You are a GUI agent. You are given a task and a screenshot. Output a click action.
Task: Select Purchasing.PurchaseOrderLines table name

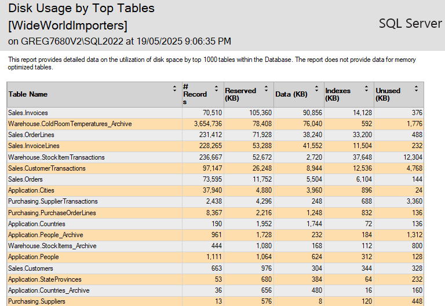pos(52,213)
